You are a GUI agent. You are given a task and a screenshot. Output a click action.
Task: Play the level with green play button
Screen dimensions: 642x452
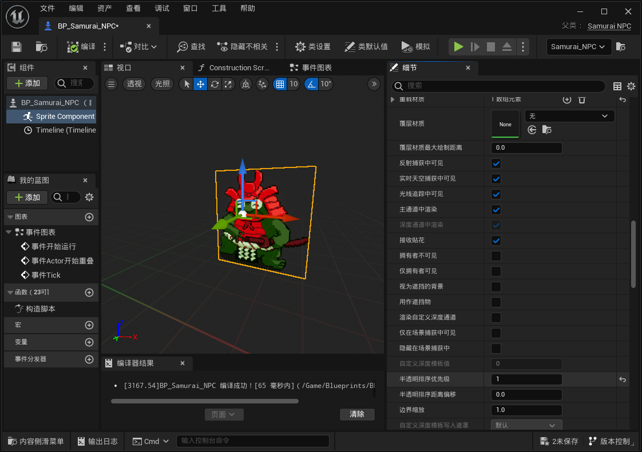pyautogui.click(x=458, y=47)
